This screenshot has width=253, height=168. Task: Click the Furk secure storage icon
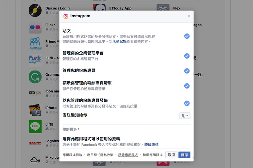click(35, 60)
